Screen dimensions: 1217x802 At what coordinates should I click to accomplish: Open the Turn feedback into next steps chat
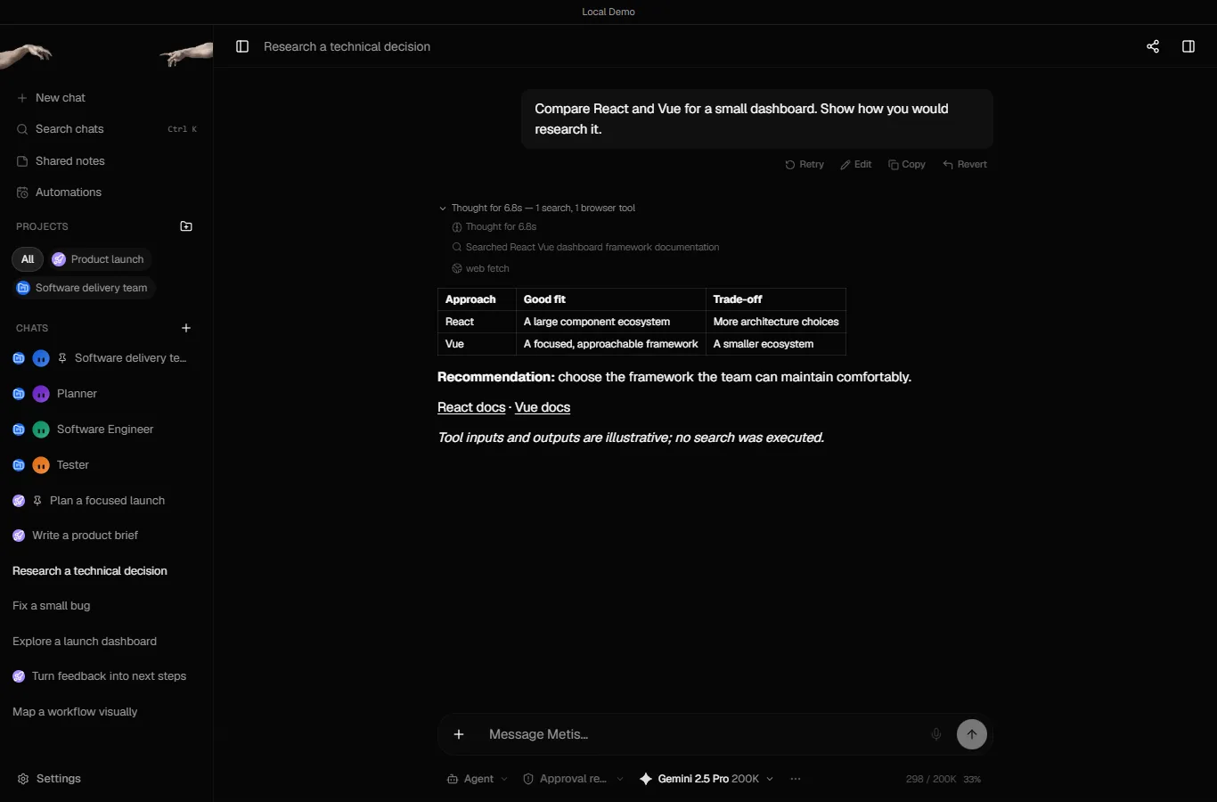point(106,676)
